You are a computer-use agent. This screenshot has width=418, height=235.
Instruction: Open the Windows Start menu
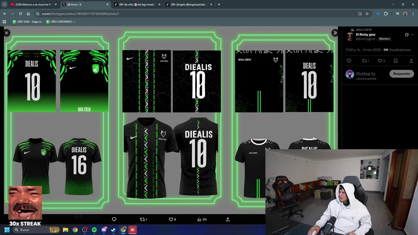coord(7,230)
